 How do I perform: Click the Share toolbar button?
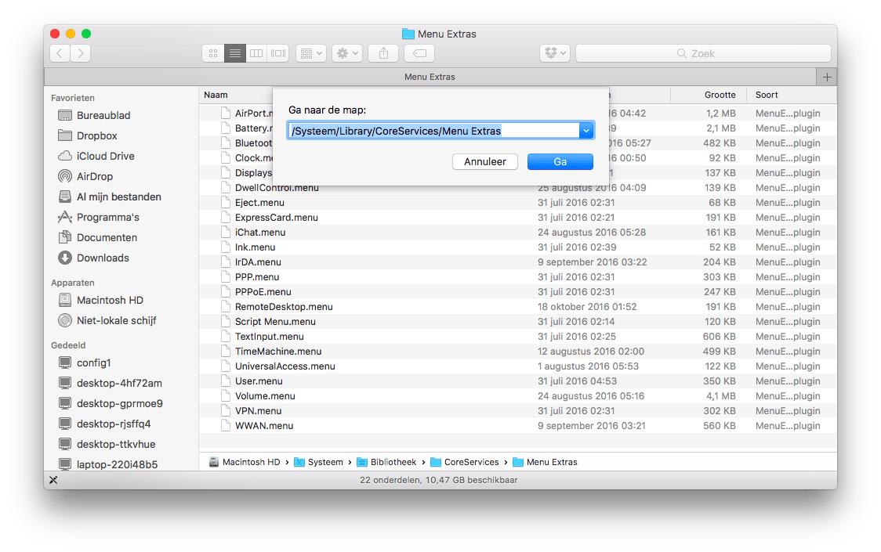(x=383, y=53)
